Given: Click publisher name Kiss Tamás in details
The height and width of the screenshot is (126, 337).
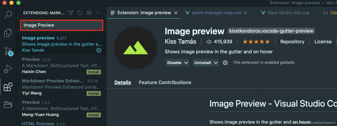Looking at the screenshot, I should tap(180, 41).
